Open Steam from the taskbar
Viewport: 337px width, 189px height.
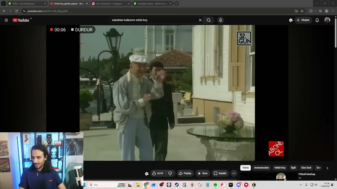pyautogui.click(x=177, y=185)
